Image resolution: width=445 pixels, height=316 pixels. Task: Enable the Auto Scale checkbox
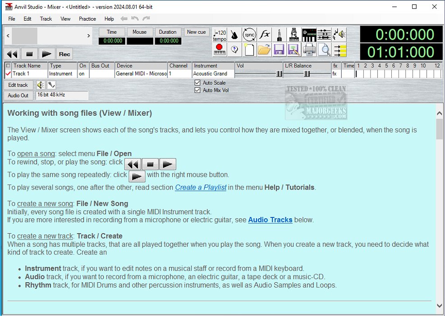(x=197, y=82)
